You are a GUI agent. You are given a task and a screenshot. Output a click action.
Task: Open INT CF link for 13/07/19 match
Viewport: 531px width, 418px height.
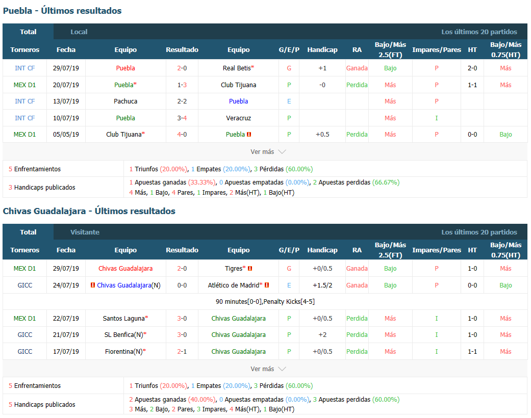point(24,101)
